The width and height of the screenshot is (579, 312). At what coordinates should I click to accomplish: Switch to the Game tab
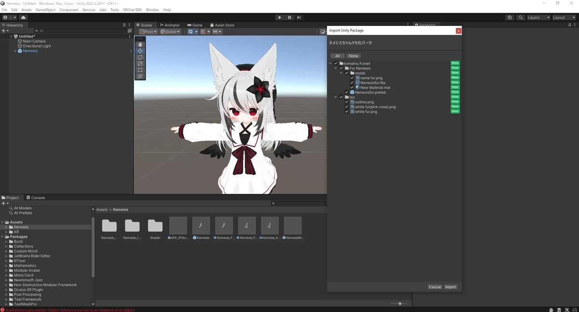click(x=195, y=25)
